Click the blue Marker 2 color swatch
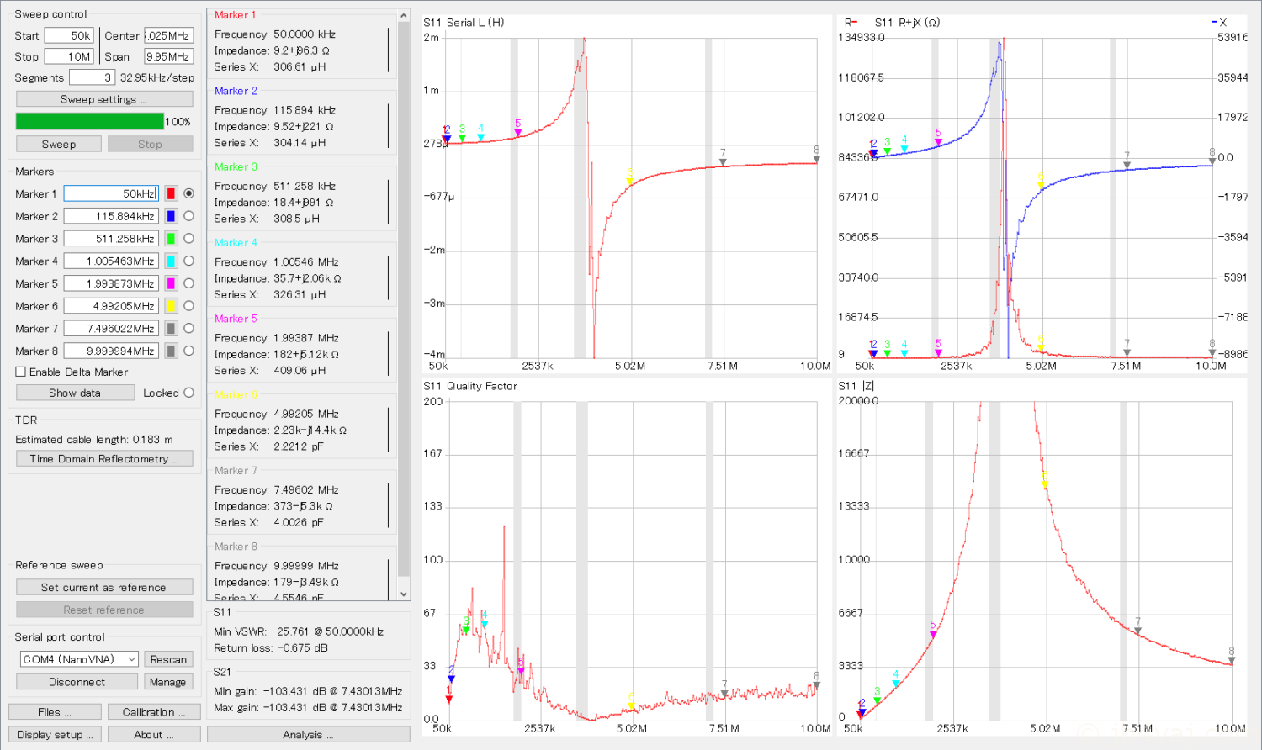Image resolution: width=1262 pixels, height=750 pixels. (171, 216)
